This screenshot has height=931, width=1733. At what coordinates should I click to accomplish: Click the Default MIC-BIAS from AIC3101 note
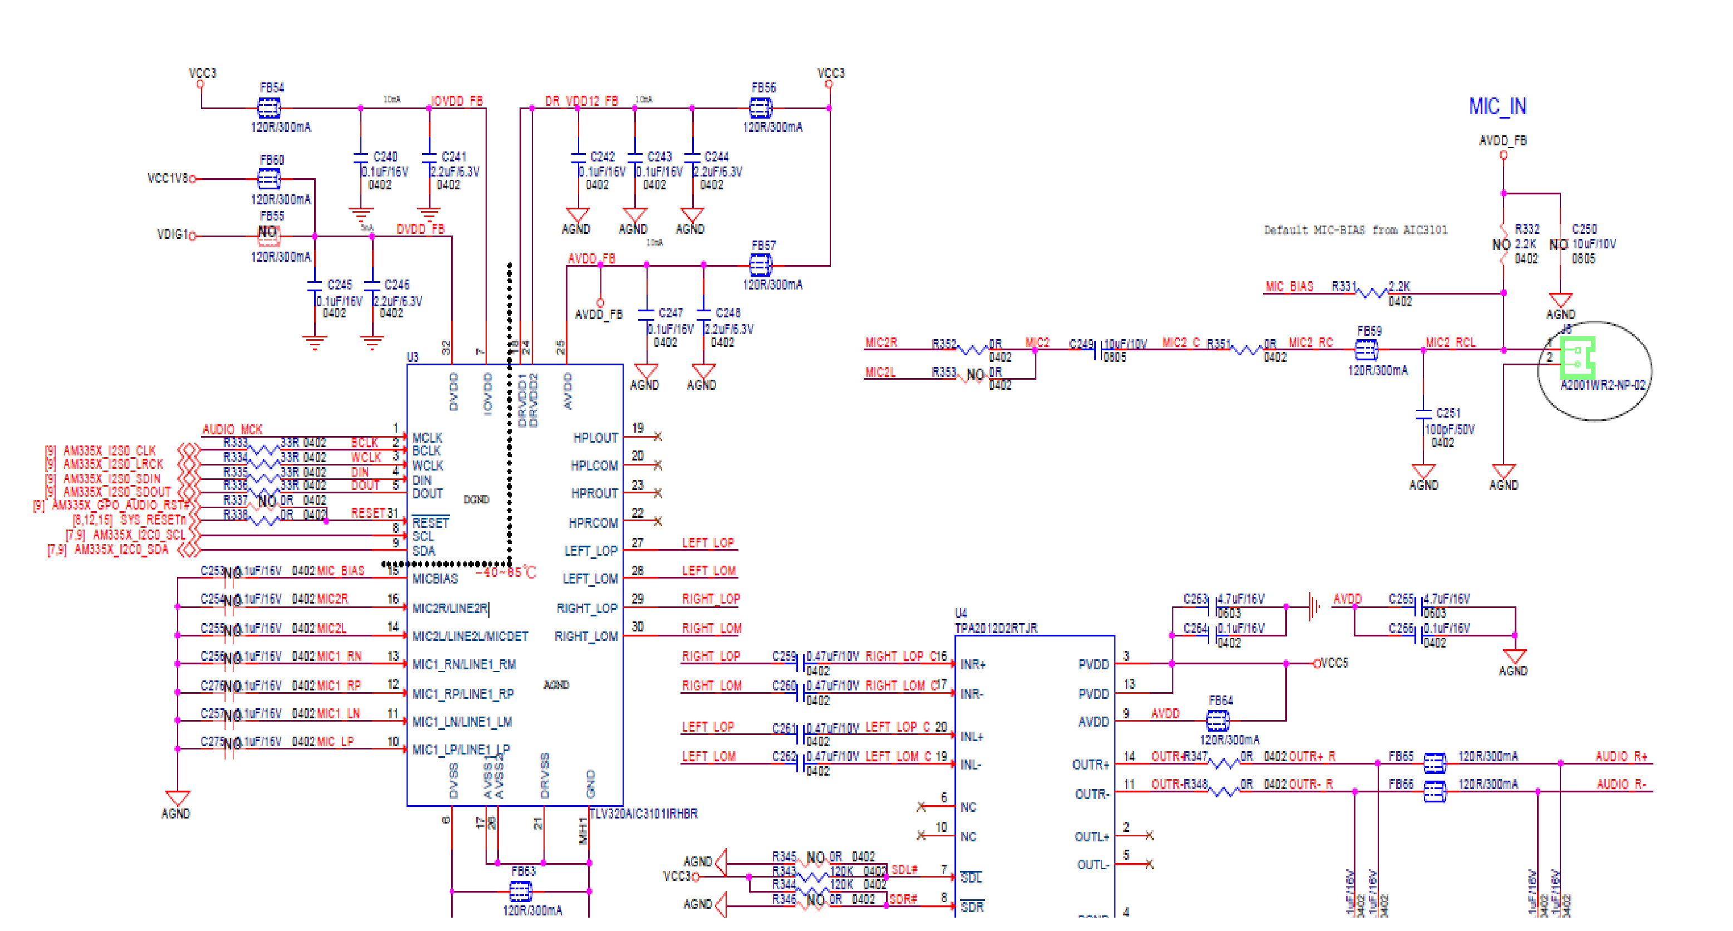tap(1355, 230)
